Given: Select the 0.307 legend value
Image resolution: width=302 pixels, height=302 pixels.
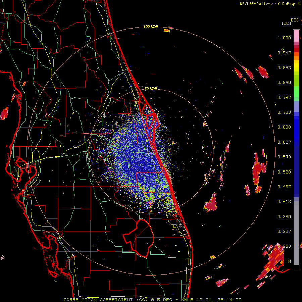Looking at the screenshot, I should point(284,232).
